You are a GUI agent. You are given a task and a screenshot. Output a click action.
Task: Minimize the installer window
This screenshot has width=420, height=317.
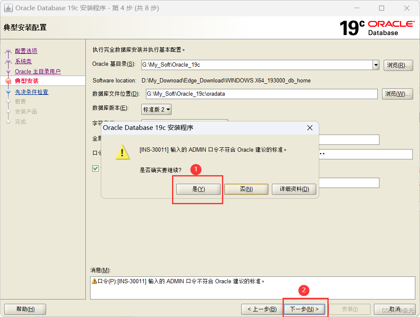pos(357,8)
